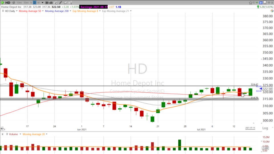Viewport: 274px width, 154px height.
Task: Click the share icon in toolbar
Action: tap(70, 3)
